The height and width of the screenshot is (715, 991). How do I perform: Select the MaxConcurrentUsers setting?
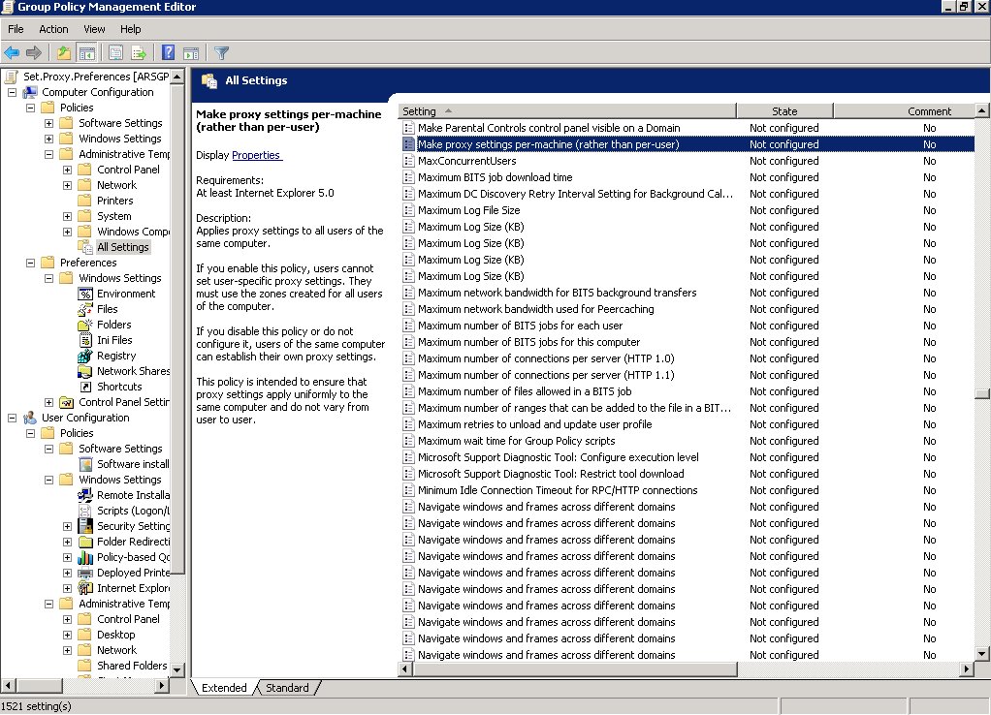688,161
